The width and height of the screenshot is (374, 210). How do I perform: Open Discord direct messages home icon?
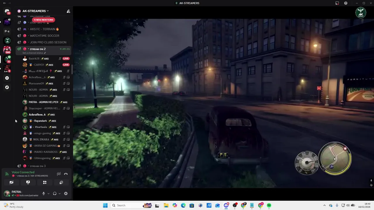(7, 11)
